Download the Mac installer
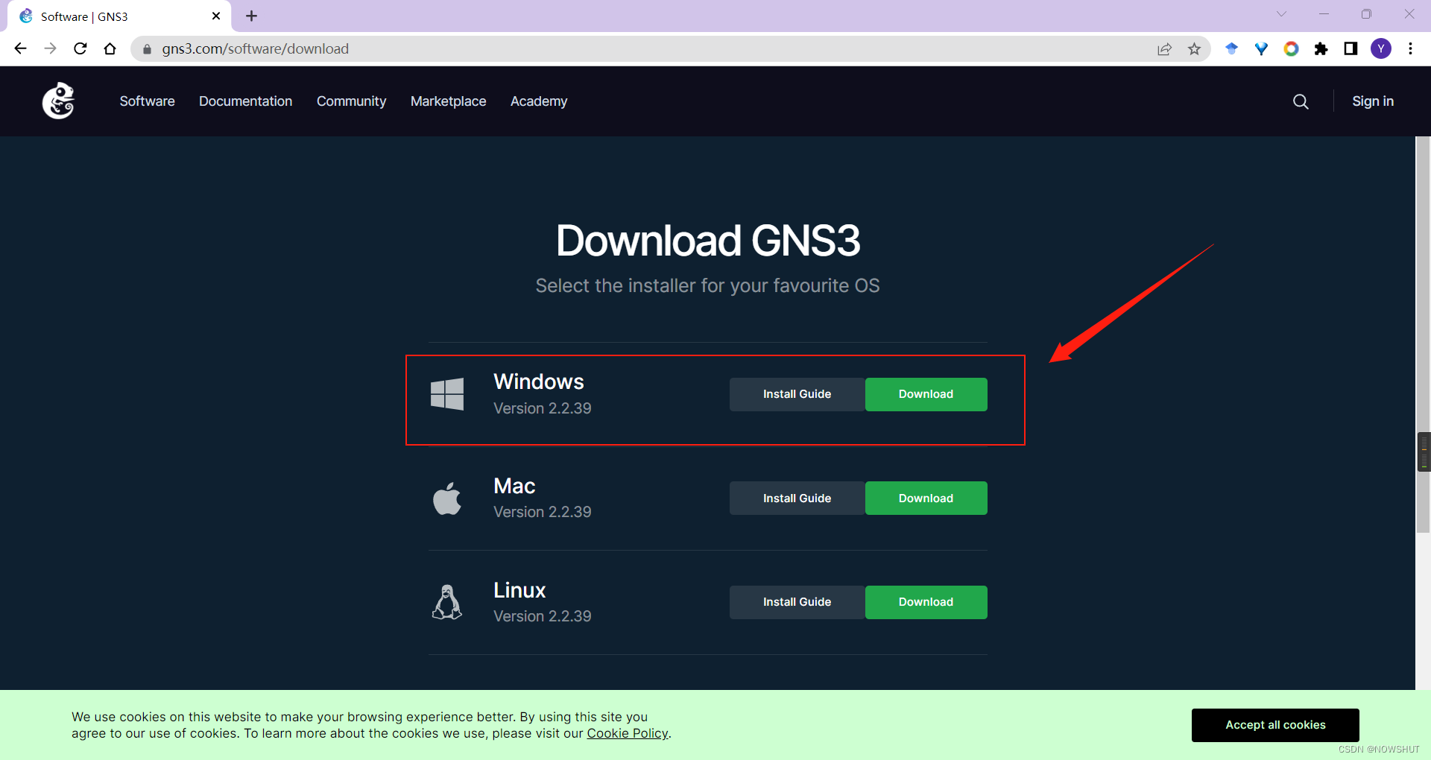Screen dimensions: 1431x760 pos(926,498)
